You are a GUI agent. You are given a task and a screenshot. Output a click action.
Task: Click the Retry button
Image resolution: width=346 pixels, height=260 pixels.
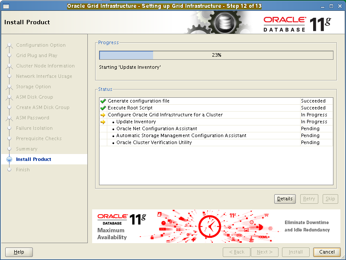coord(309,199)
